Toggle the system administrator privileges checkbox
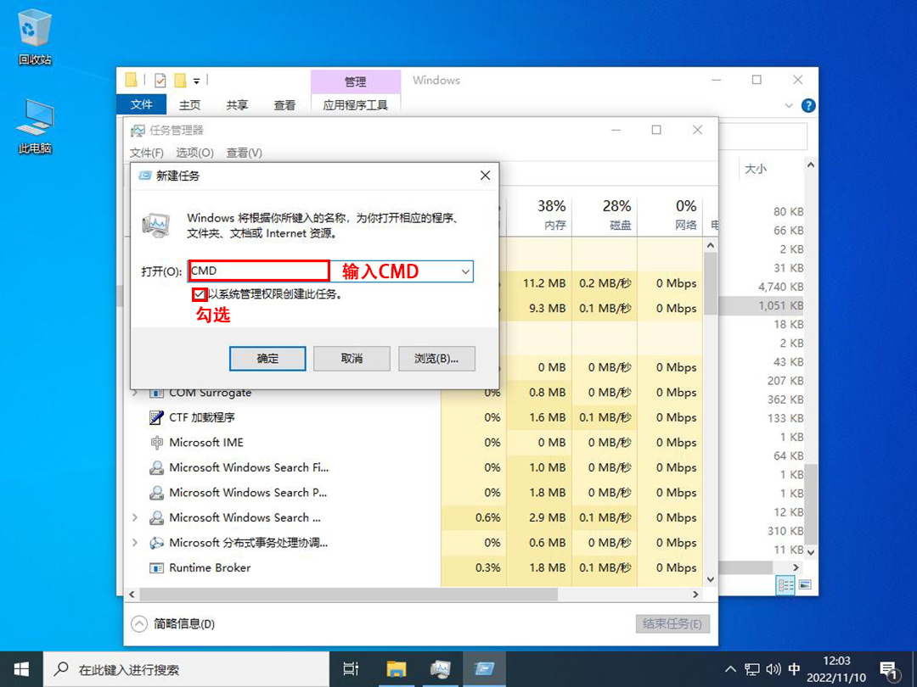 [200, 293]
